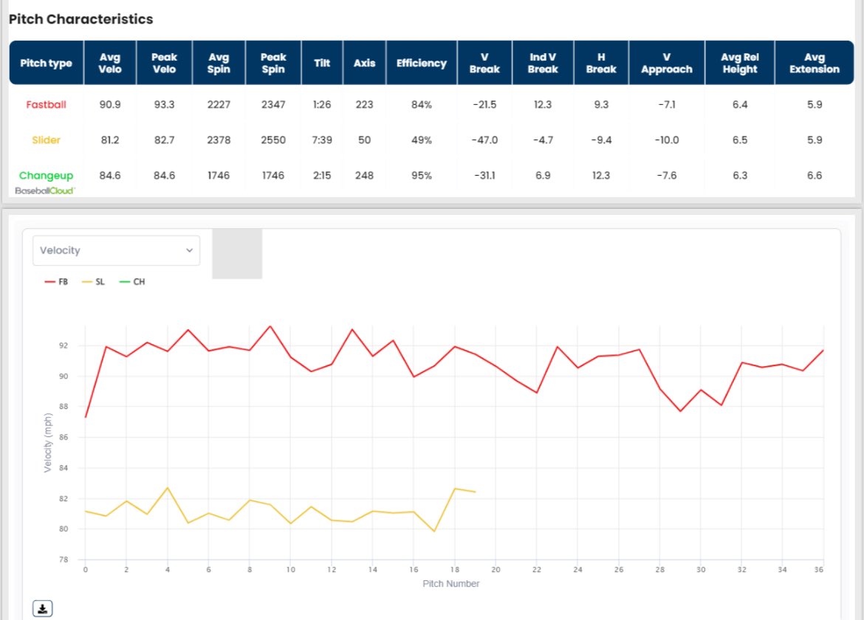Click the Axis column header
The image size is (864, 620).
[x=364, y=63]
